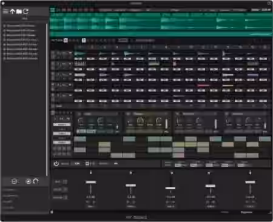The height and width of the screenshot is (222, 273).
Task: Open the options dropdown left of the preview play button
Action: (15, 181)
